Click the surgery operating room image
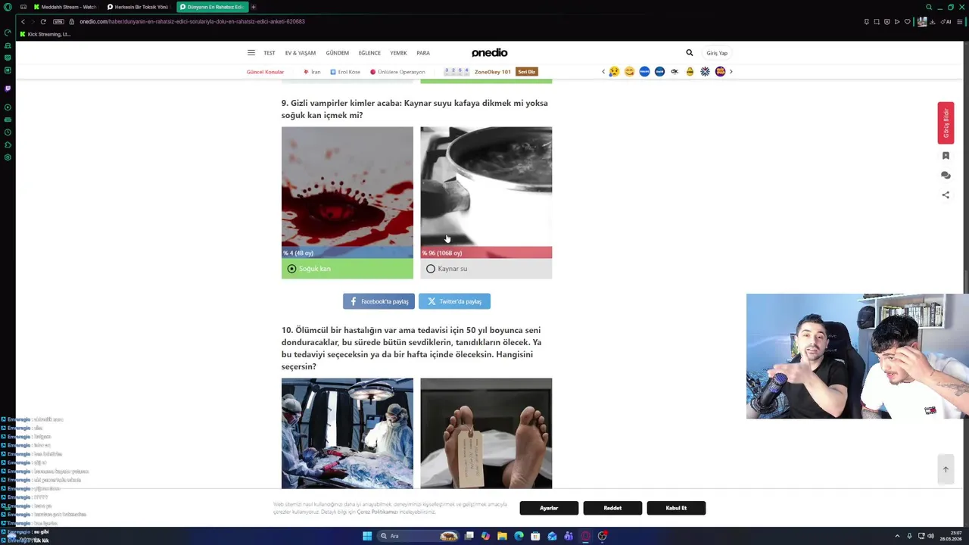 347,433
